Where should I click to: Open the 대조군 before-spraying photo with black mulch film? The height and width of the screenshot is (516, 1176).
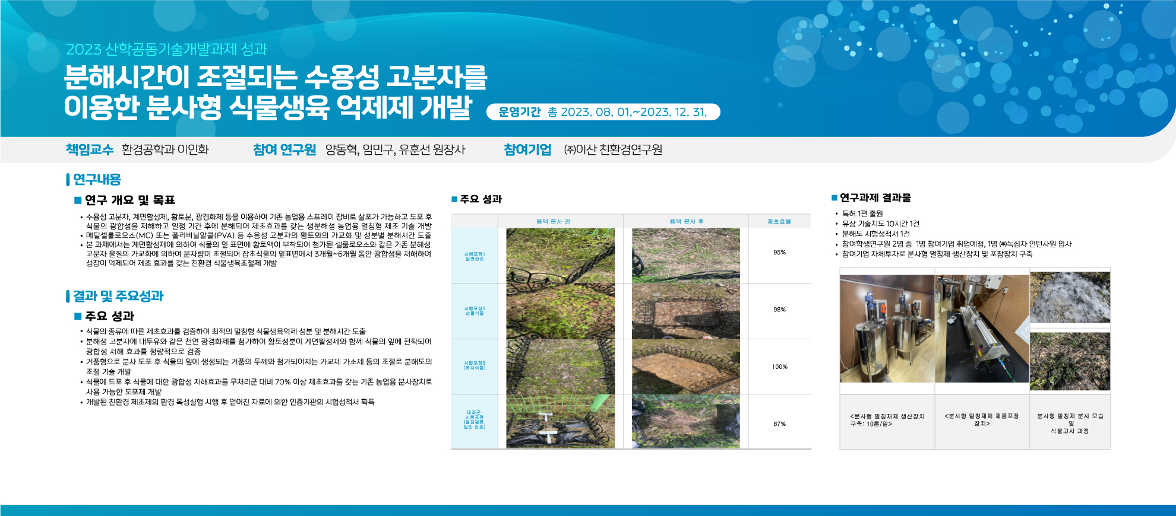[x=560, y=422]
